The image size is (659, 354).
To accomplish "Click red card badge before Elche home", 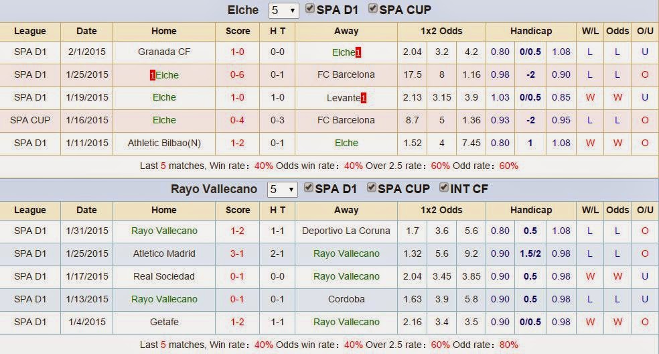I will coord(152,75).
